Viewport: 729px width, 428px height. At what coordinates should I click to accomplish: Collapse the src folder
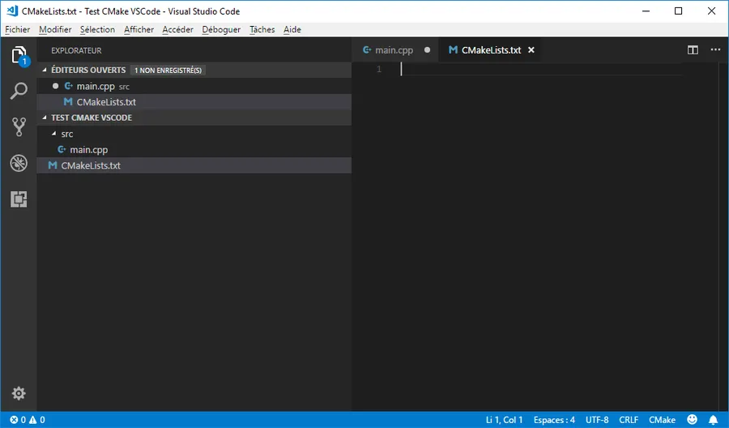(x=54, y=134)
